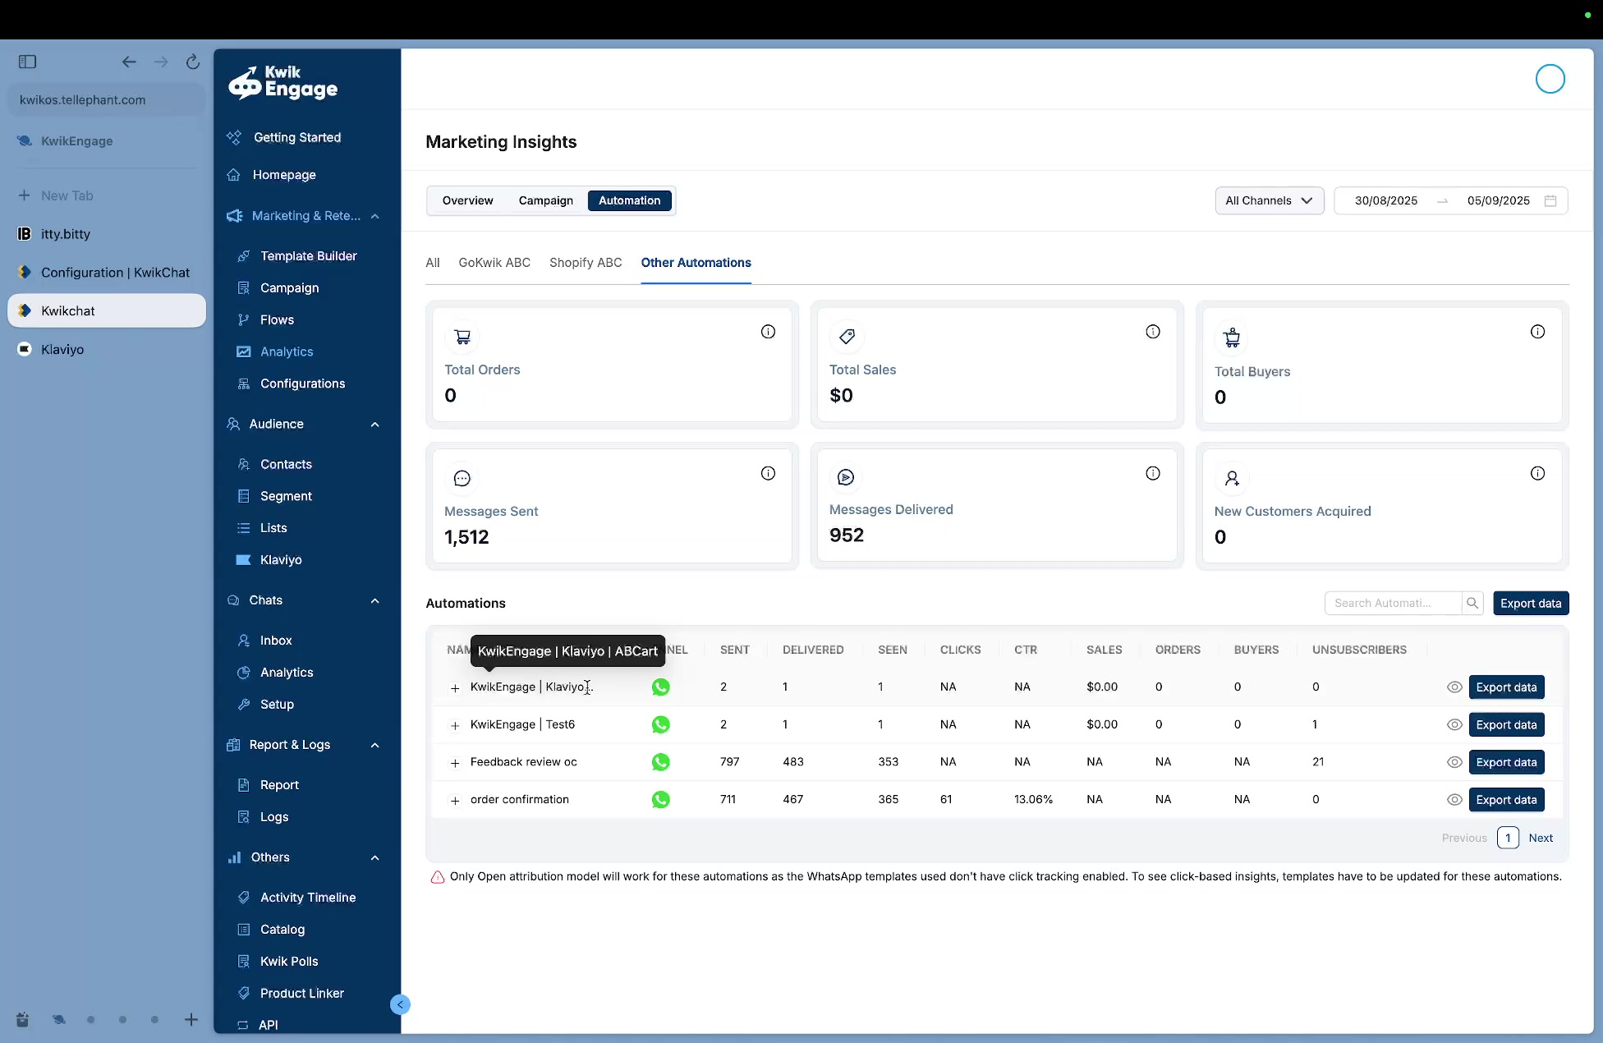Focus the Search Automation input field
The height and width of the screenshot is (1043, 1603).
[1393, 604]
